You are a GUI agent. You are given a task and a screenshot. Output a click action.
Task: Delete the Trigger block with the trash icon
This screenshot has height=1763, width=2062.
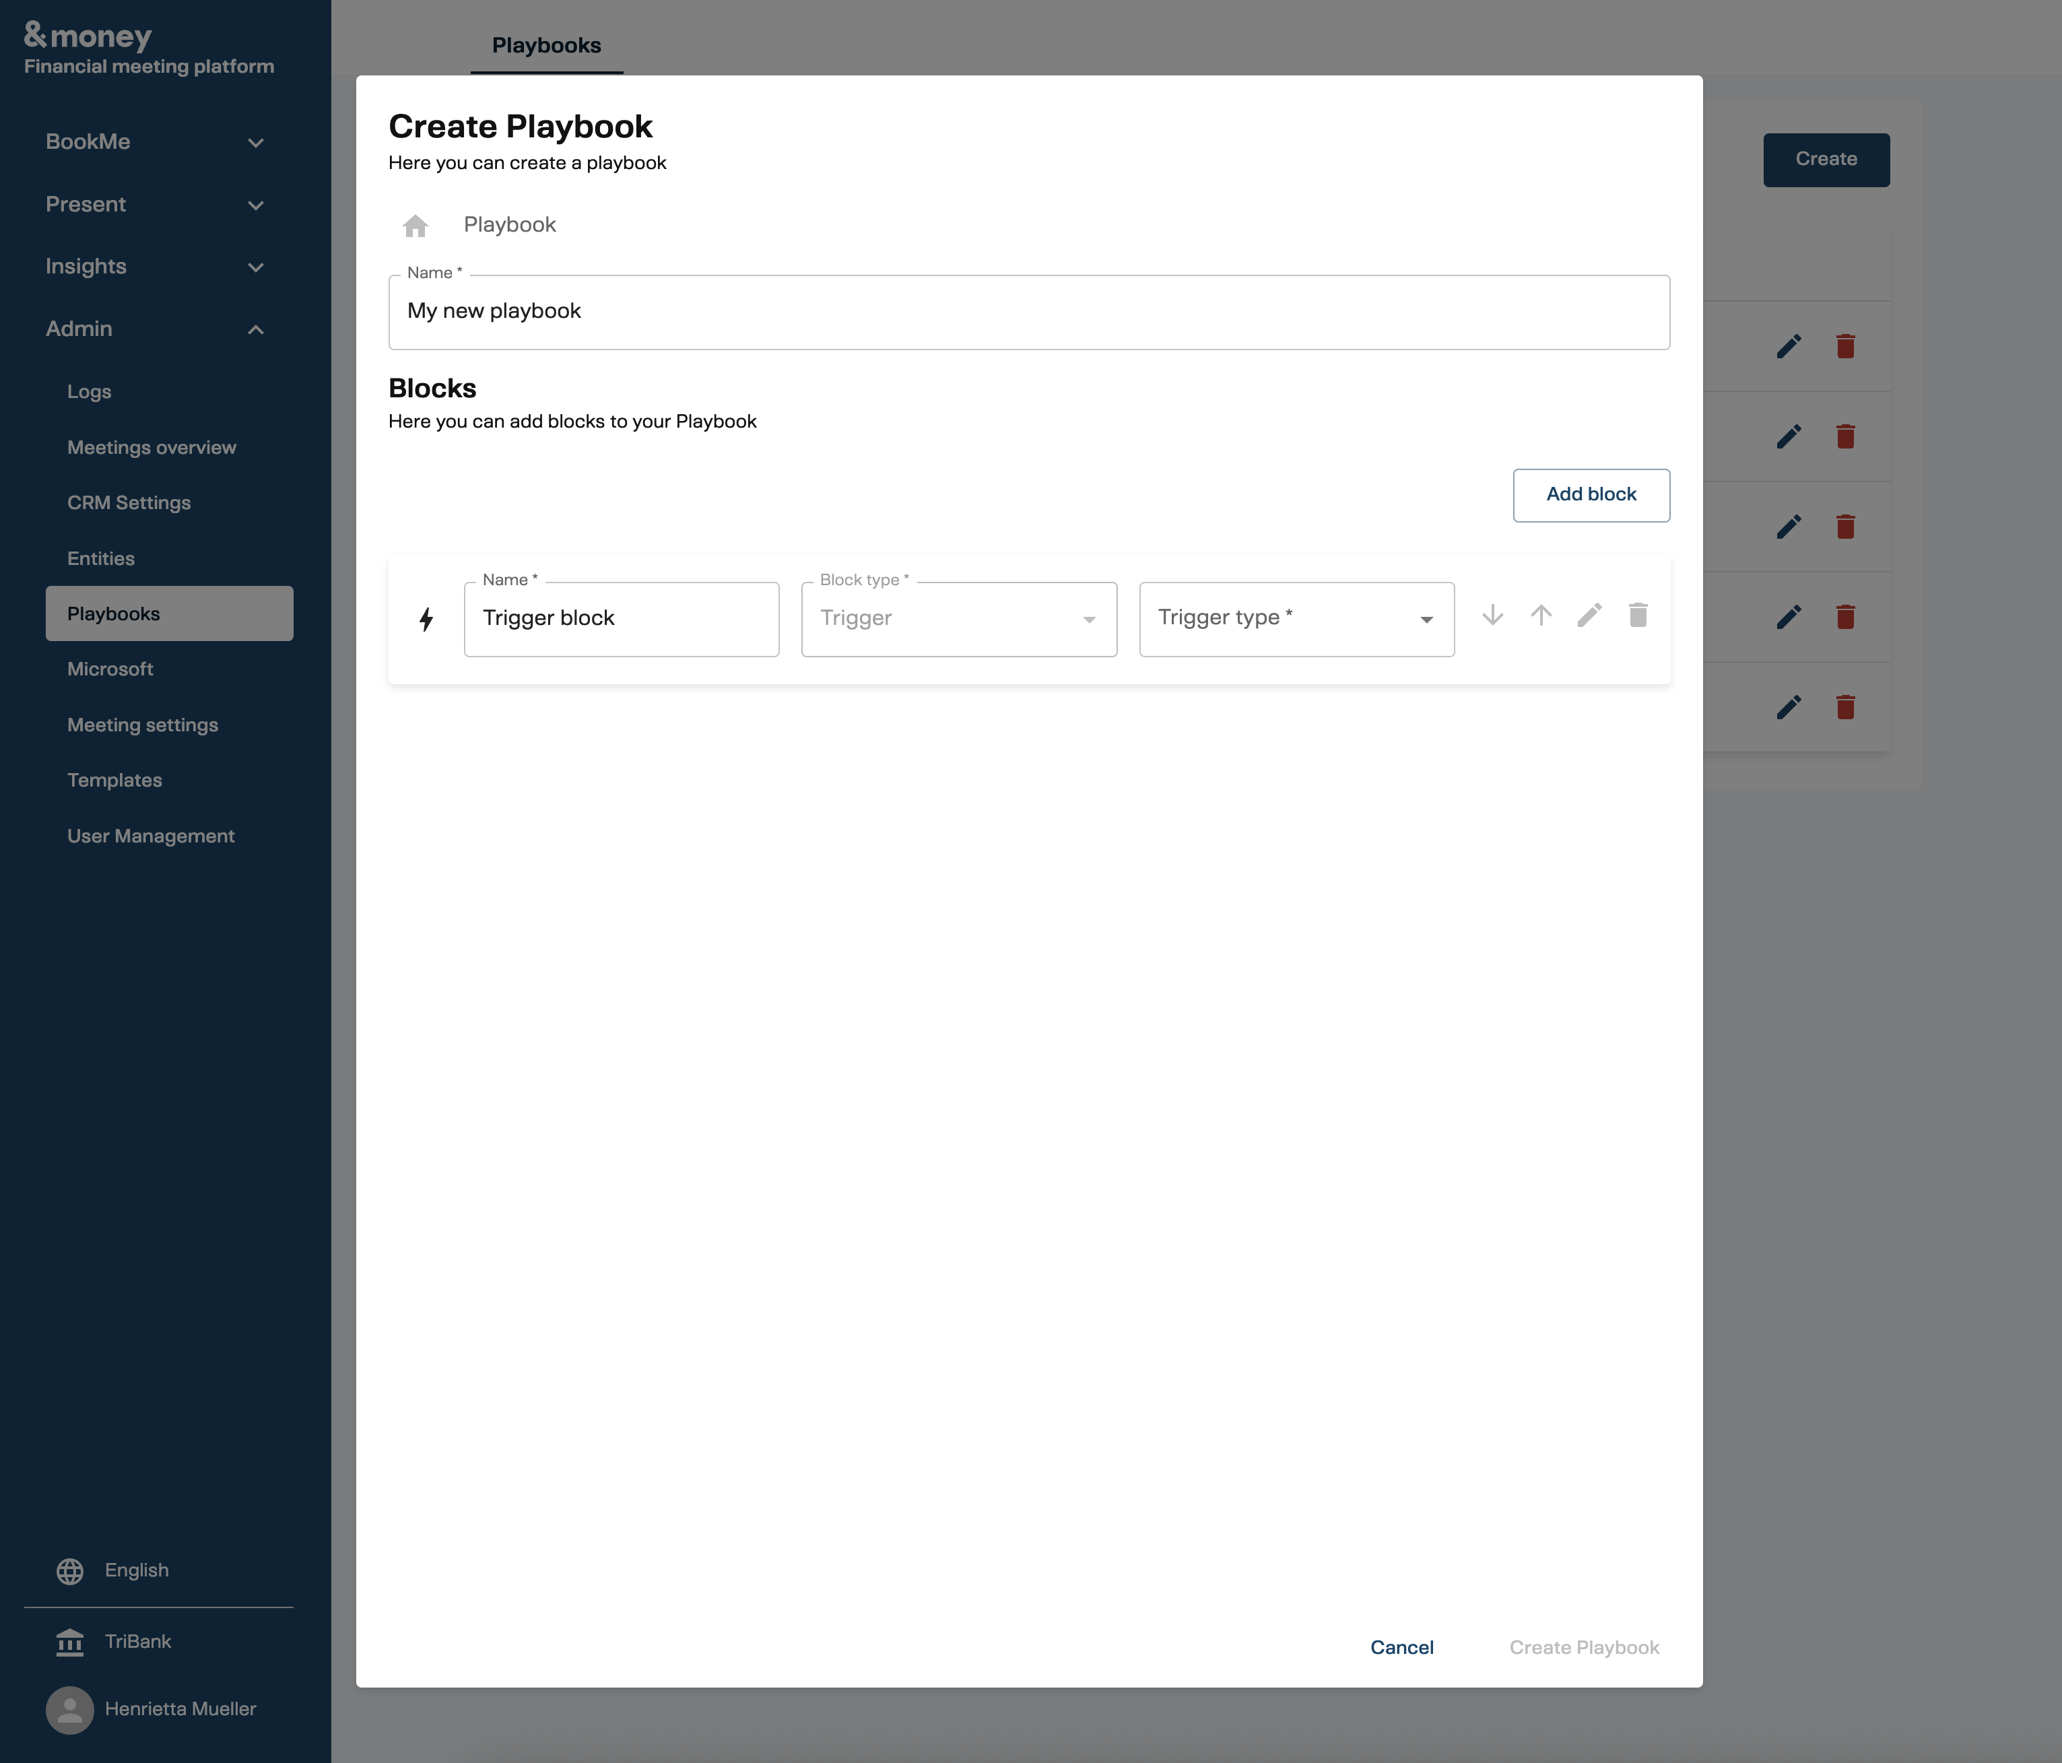pyautogui.click(x=1637, y=616)
